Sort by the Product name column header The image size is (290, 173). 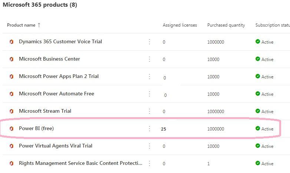(x=21, y=25)
